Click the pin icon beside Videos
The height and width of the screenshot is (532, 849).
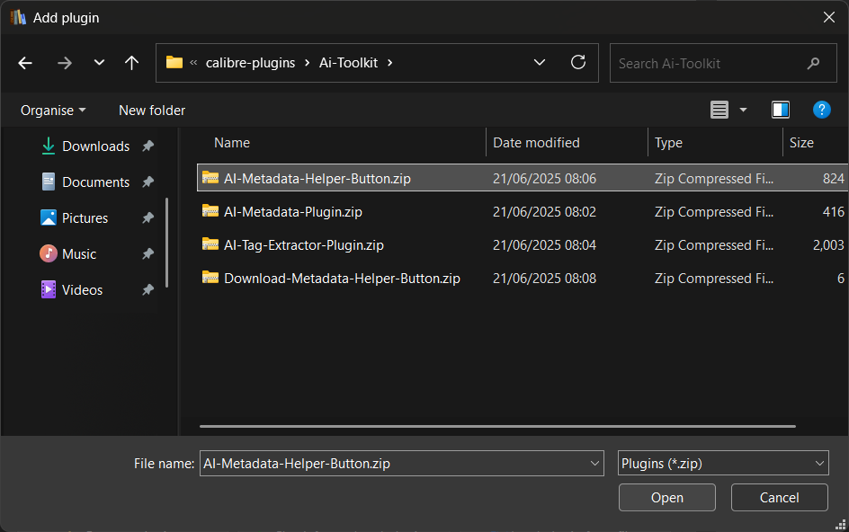pos(147,289)
